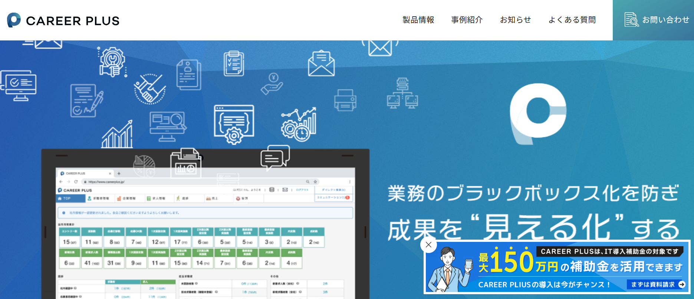This screenshot has width=694, height=299.
Task: Go to the 事例紹介 page
Action: (x=467, y=20)
